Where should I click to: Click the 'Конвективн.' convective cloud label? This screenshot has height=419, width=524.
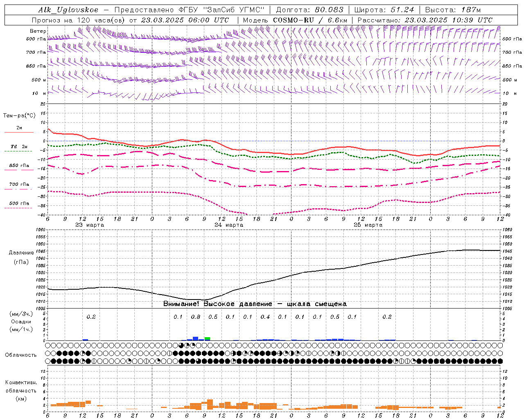[21, 383]
